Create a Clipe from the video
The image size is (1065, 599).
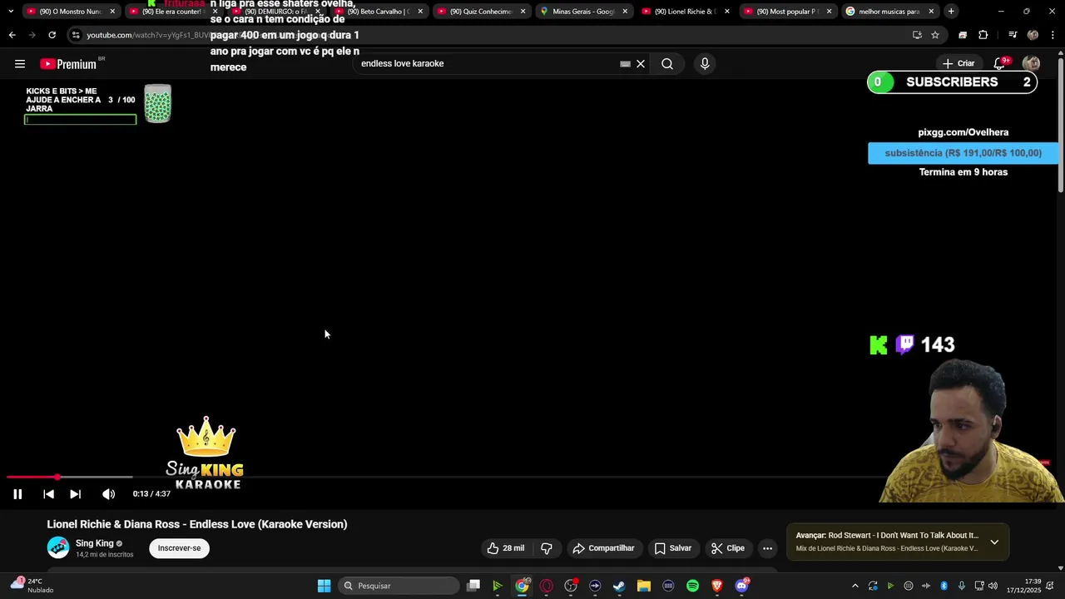[728, 548]
